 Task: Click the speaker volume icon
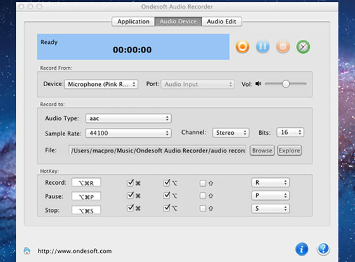point(258,84)
